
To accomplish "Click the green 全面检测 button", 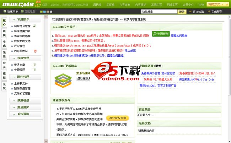I will coord(161,34).
